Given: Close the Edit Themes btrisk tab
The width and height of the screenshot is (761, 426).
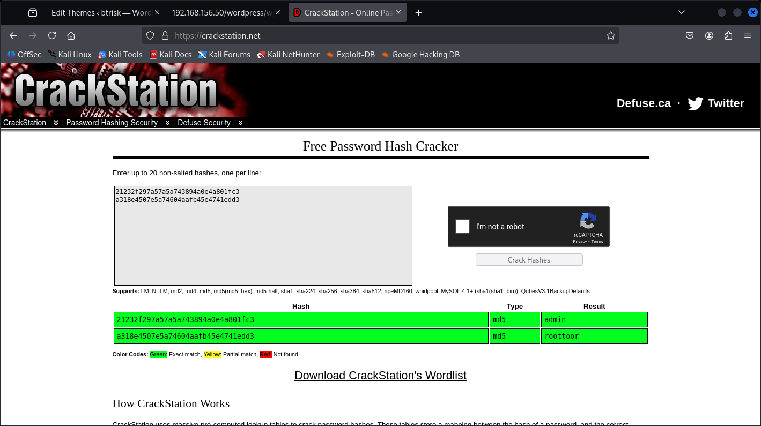Looking at the screenshot, I should pos(157,12).
